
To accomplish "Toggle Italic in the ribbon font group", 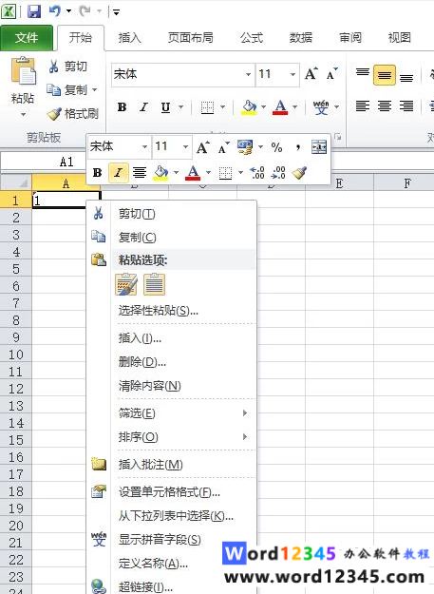I will click(x=143, y=107).
